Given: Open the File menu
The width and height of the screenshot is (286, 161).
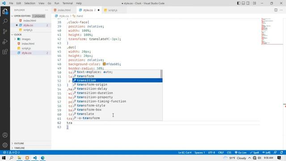Looking at the screenshot, I should tap(11, 3).
